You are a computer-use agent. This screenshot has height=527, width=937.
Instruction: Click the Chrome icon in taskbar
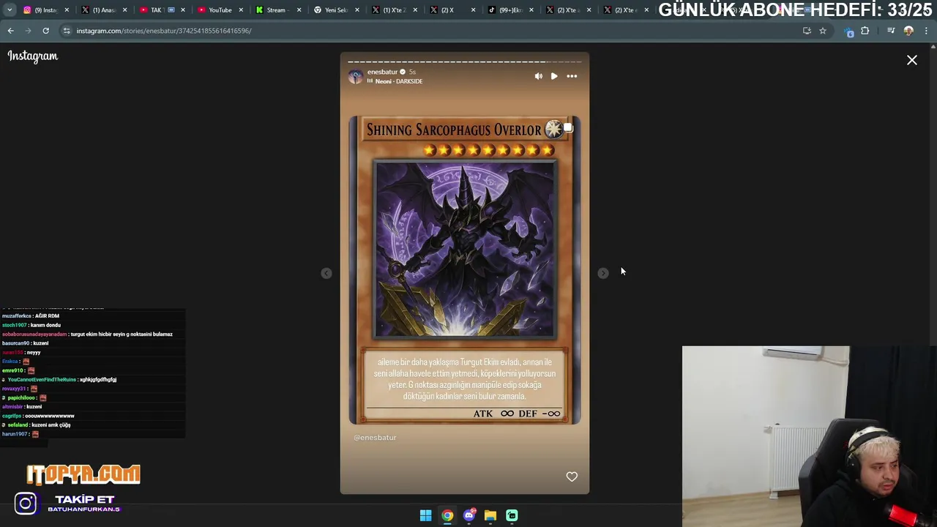447,515
